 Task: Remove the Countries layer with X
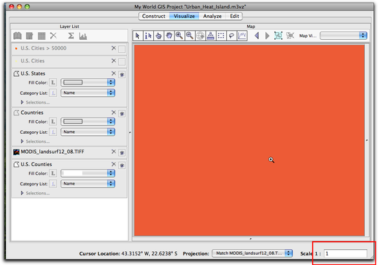(113, 113)
